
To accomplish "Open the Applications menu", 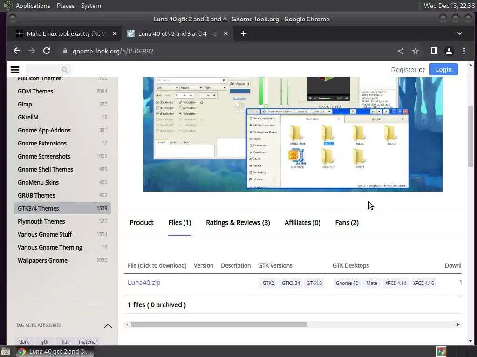I will tap(33, 6).
